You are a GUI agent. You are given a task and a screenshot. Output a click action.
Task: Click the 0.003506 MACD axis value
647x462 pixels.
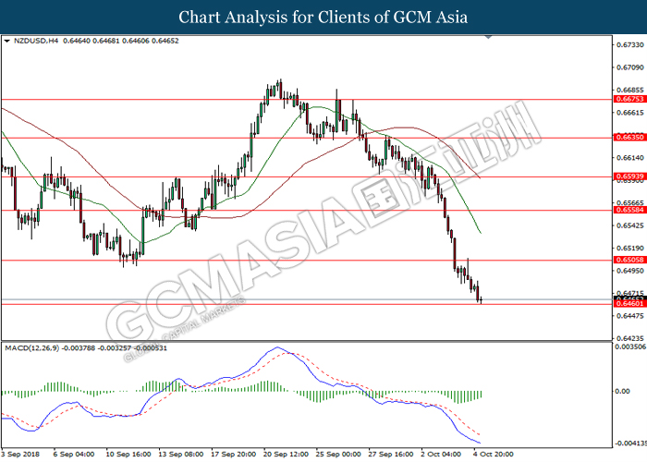pos(631,346)
